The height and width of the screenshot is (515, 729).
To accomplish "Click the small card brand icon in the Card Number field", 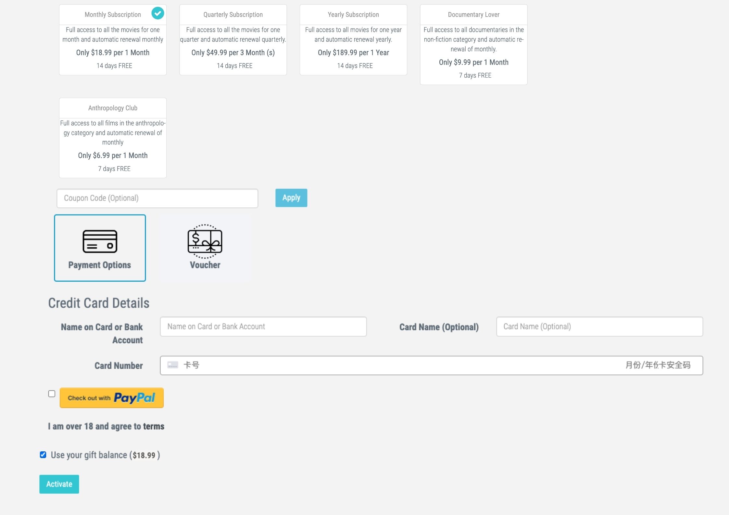I will click(x=172, y=365).
